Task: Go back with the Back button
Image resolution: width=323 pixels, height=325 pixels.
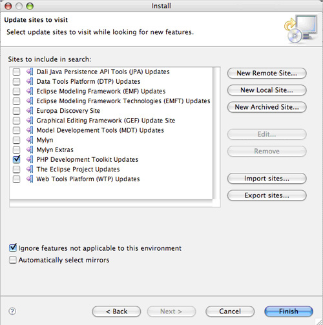Action: pos(116,311)
